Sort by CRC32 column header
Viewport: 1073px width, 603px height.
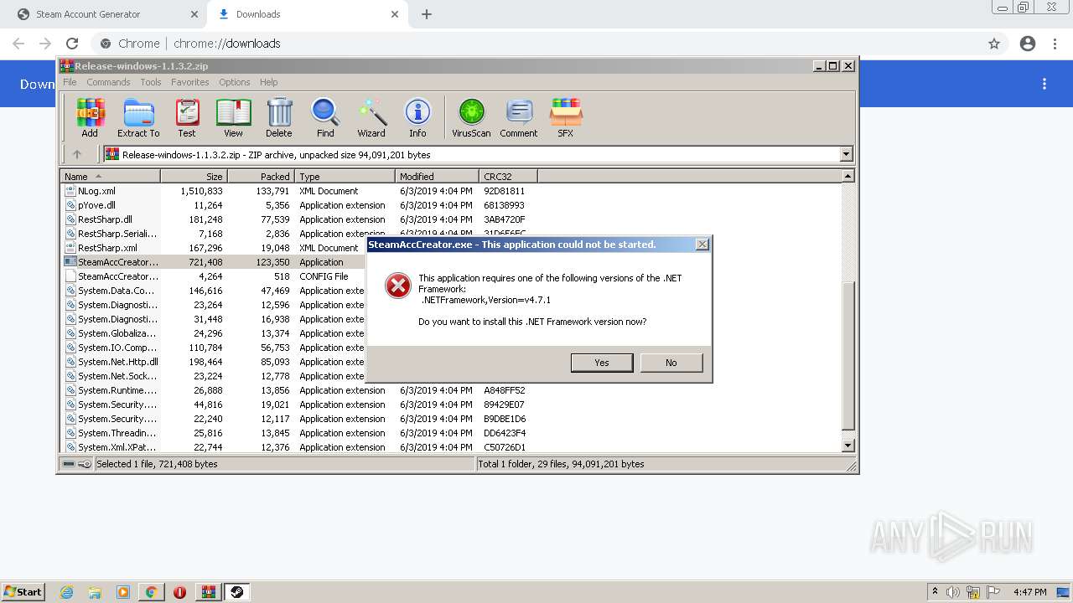click(x=508, y=177)
